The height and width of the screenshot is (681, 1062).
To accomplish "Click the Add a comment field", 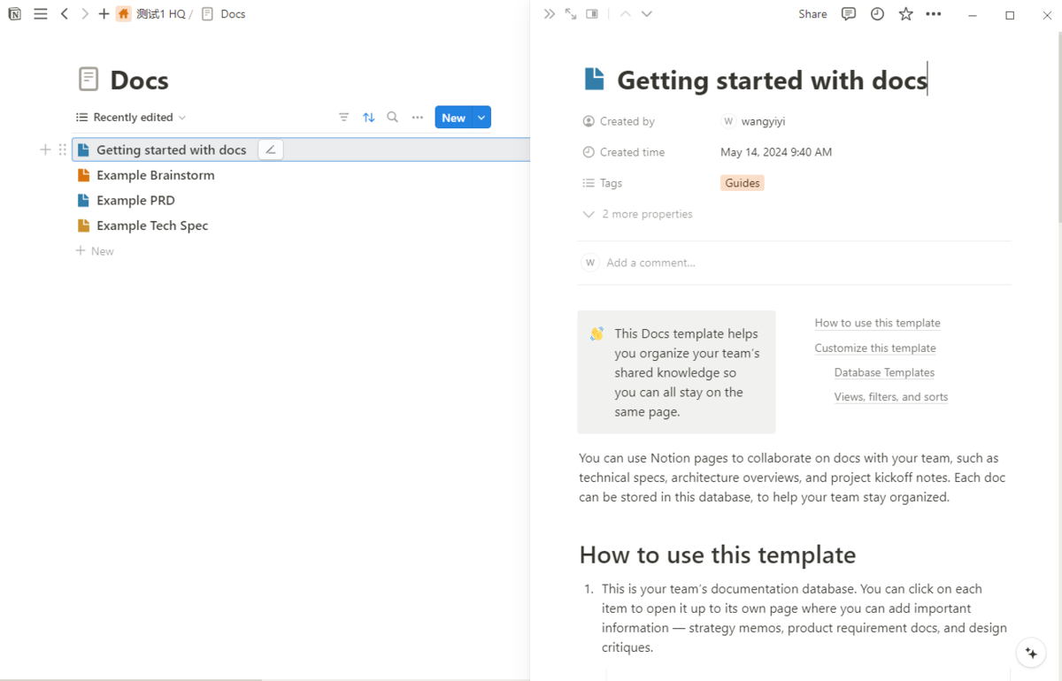I will point(650,263).
